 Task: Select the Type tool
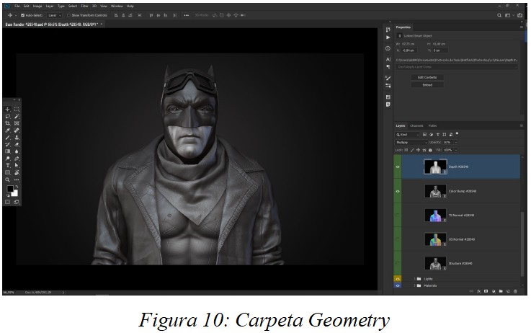point(8,165)
